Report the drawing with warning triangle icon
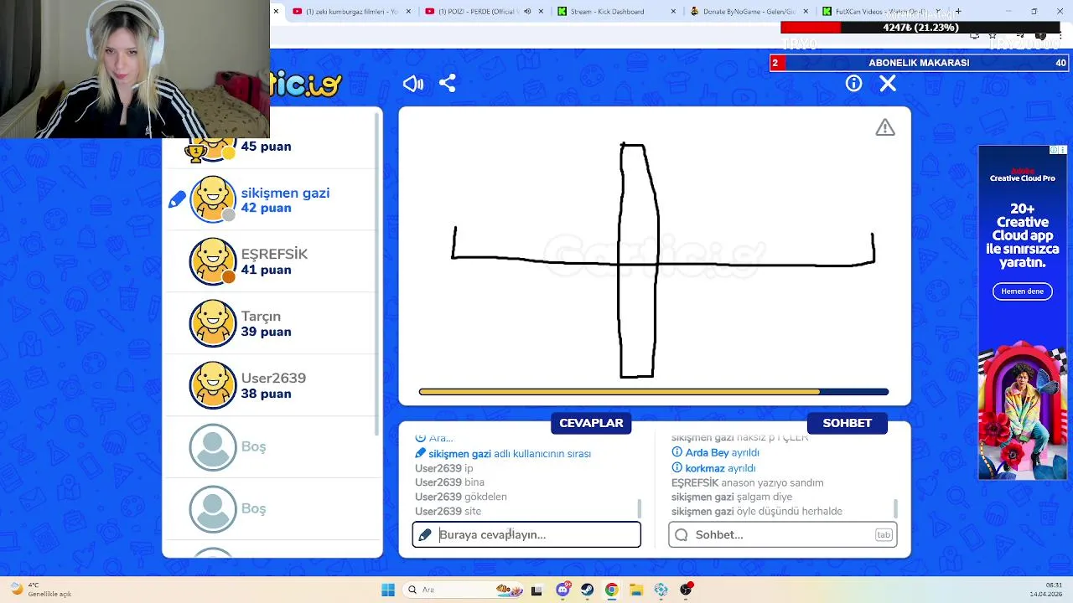This screenshot has width=1073, height=603. pyautogui.click(x=885, y=127)
